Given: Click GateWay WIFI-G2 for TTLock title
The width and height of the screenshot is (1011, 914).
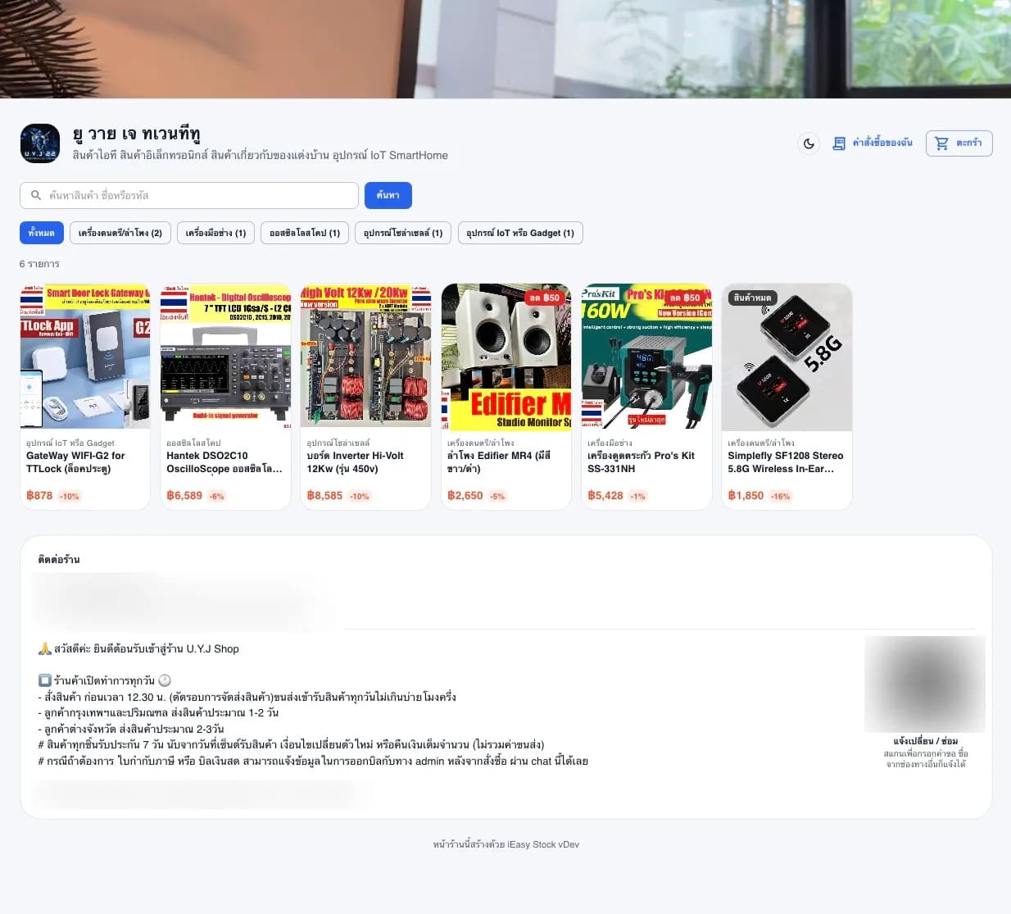Looking at the screenshot, I should [75, 462].
